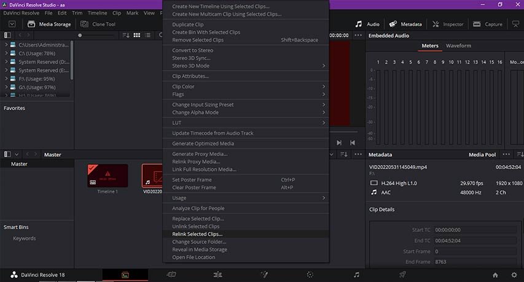The height and width of the screenshot is (282, 524).
Task: Expand the System Reserved (E: drive
Action: pyautogui.click(x=6, y=70)
